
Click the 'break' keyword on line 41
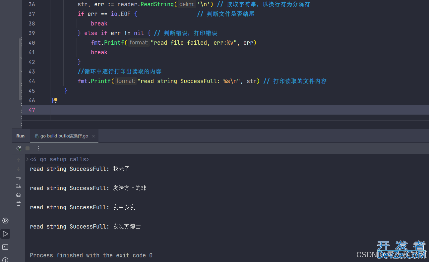tap(99, 52)
